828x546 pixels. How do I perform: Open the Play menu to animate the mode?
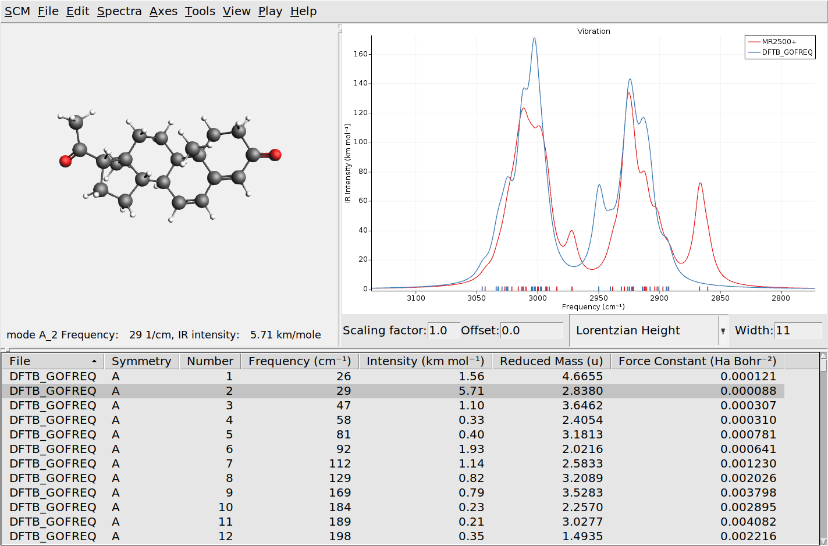click(x=269, y=10)
